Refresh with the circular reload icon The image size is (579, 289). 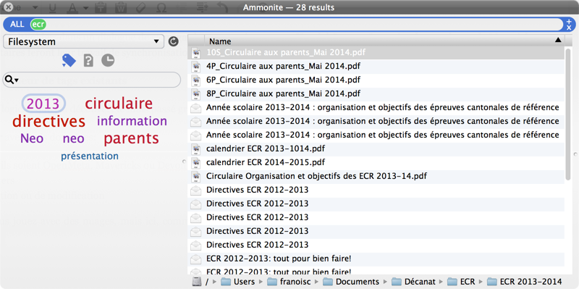173,41
